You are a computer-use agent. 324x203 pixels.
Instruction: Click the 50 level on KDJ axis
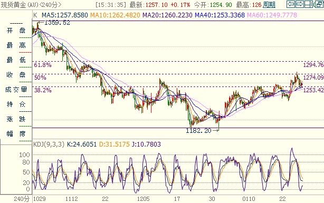click(26, 172)
